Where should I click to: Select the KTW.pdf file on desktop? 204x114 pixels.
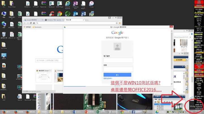pos(36,5)
